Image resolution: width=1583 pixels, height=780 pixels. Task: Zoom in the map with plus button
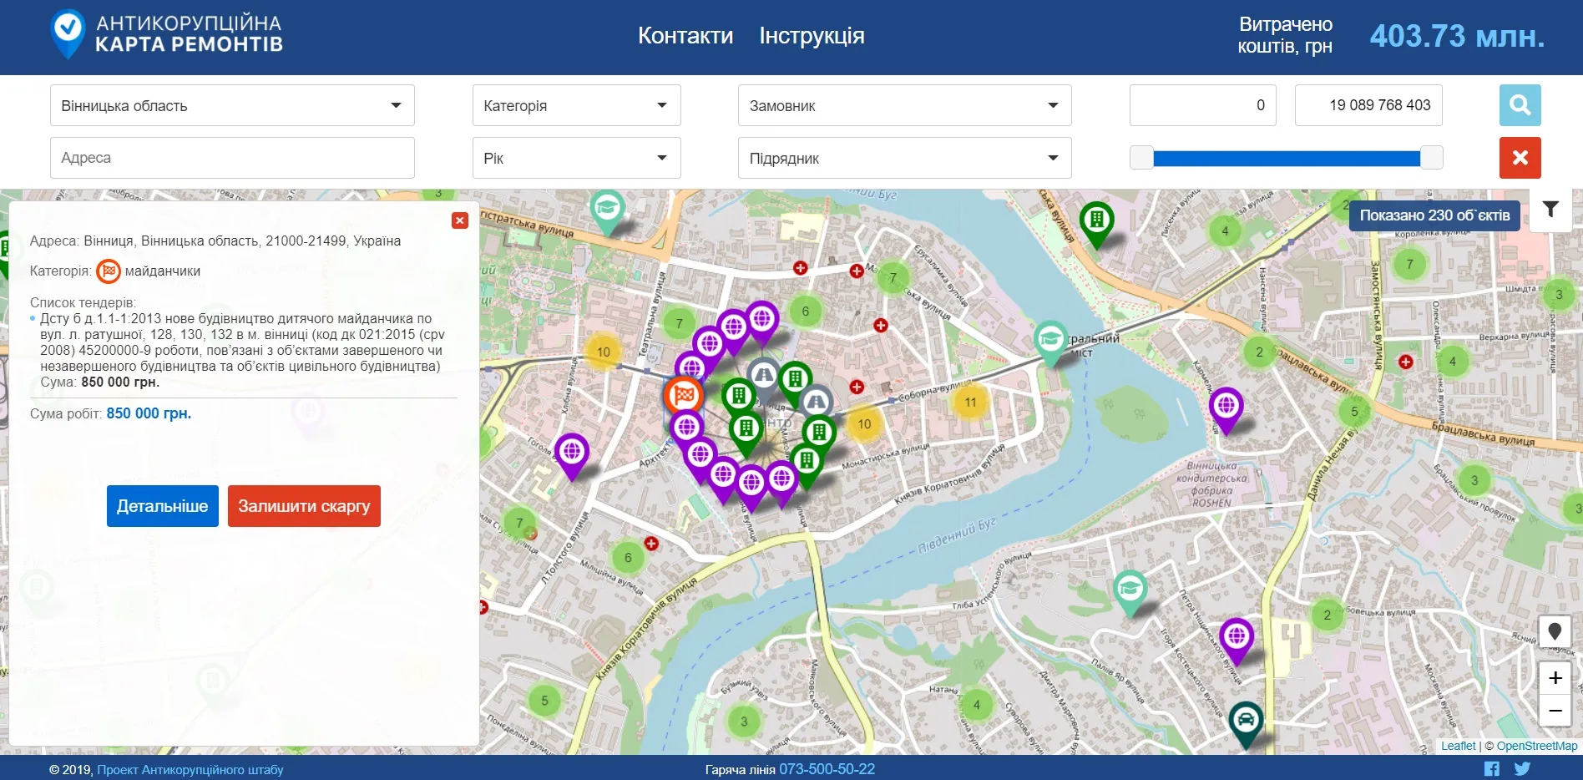pos(1555,678)
